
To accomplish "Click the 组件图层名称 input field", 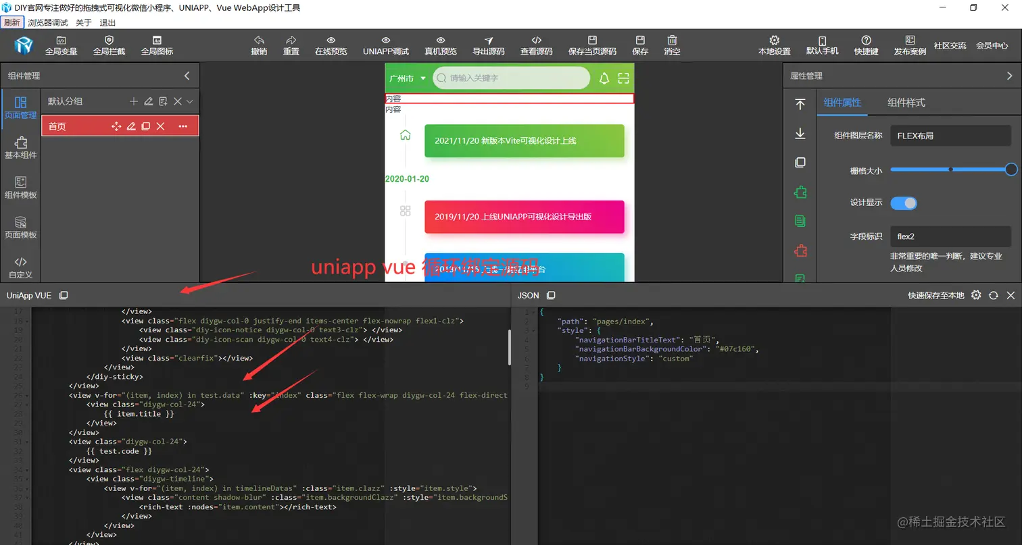I will [x=951, y=135].
